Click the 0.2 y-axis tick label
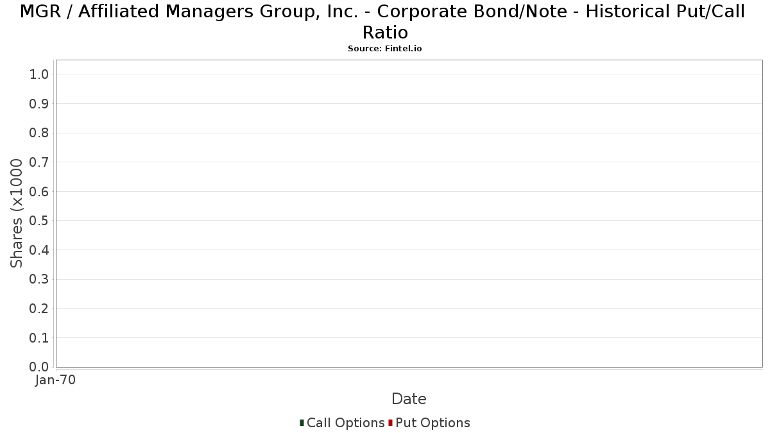This screenshot has height=433, width=770. click(x=39, y=309)
